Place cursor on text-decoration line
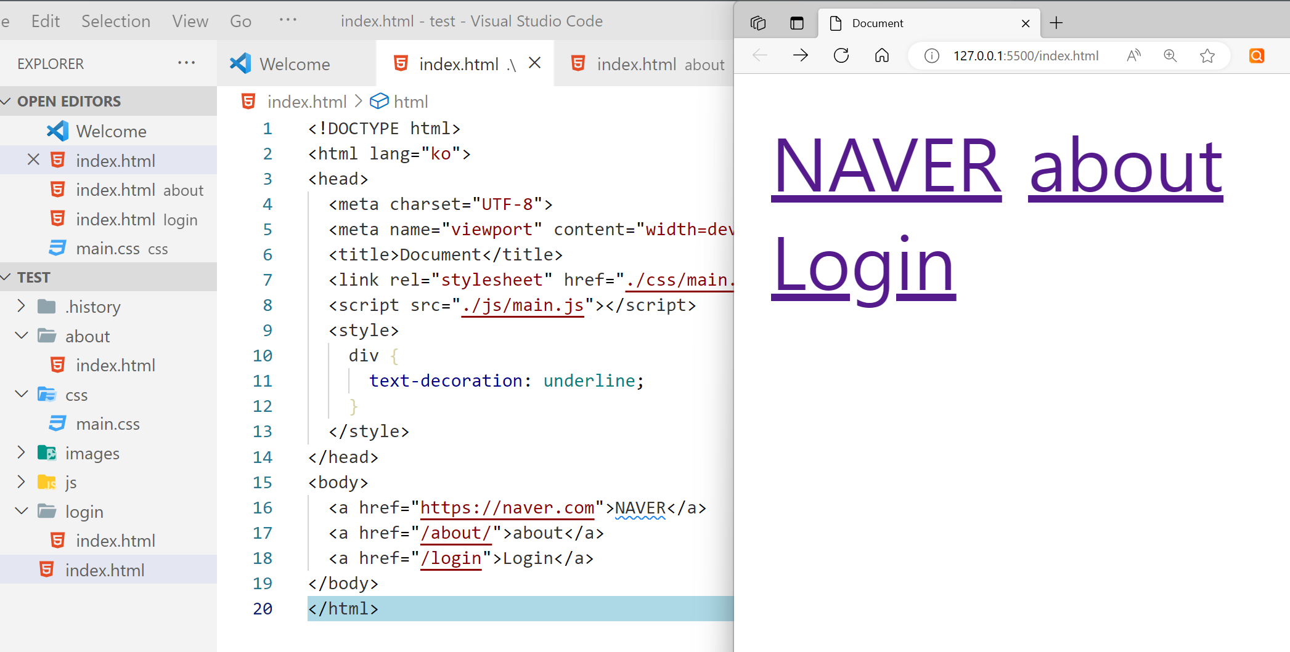Image resolution: width=1290 pixels, height=652 pixels. (507, 380)
